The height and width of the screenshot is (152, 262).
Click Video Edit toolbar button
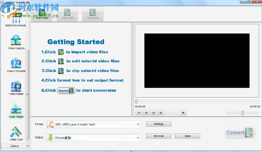pyautogui.click(x=67, y=14)
